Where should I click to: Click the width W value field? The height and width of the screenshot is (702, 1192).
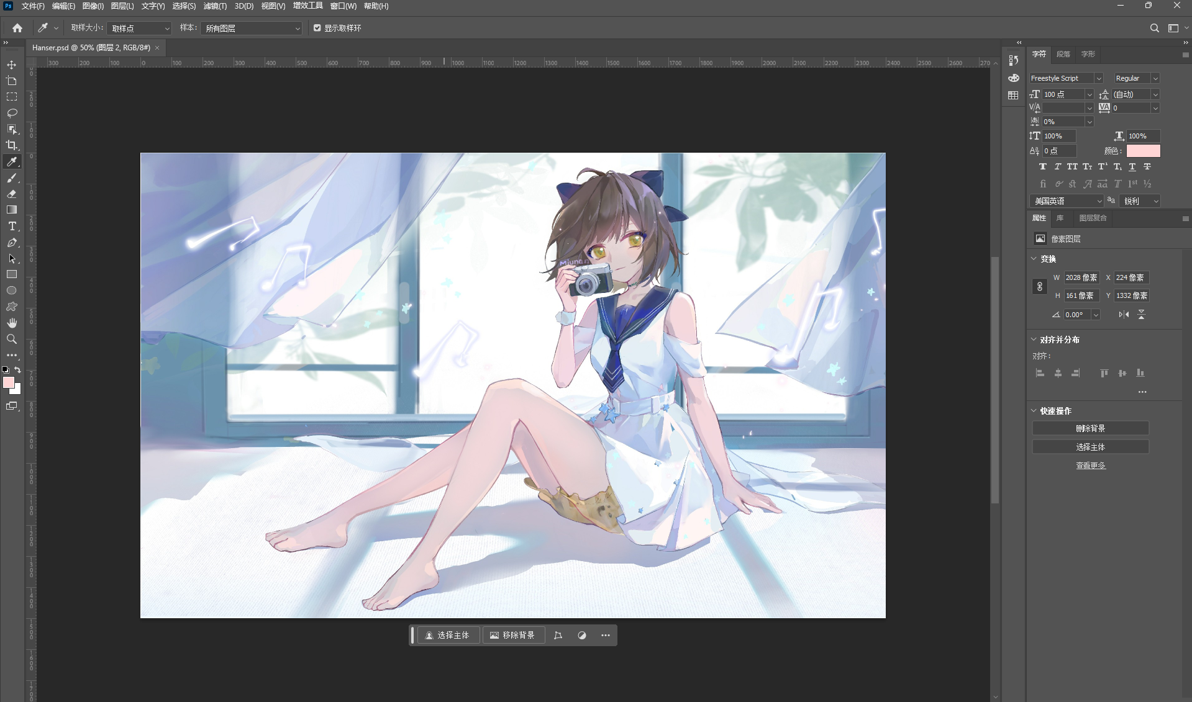point(1081,277)
